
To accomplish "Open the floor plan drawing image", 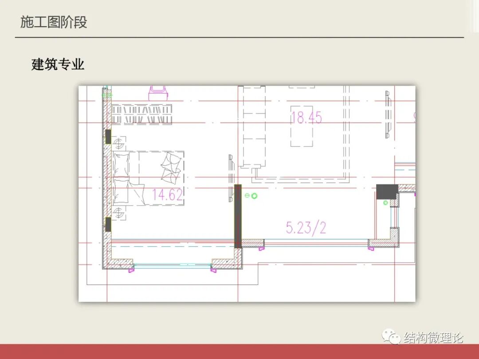I will pyautogui.click(x=247, y=194).
